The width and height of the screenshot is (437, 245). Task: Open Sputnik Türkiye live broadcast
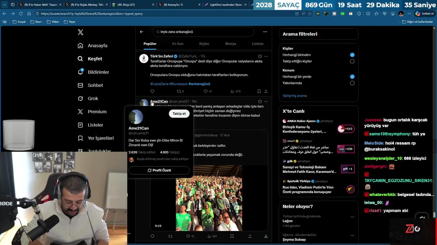coord(318,187)
